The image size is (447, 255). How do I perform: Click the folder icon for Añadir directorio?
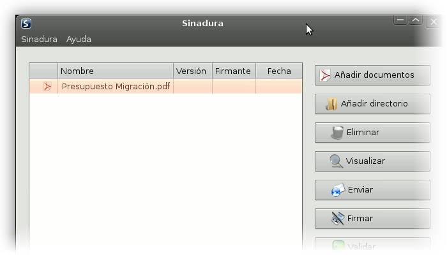(331, 104)
